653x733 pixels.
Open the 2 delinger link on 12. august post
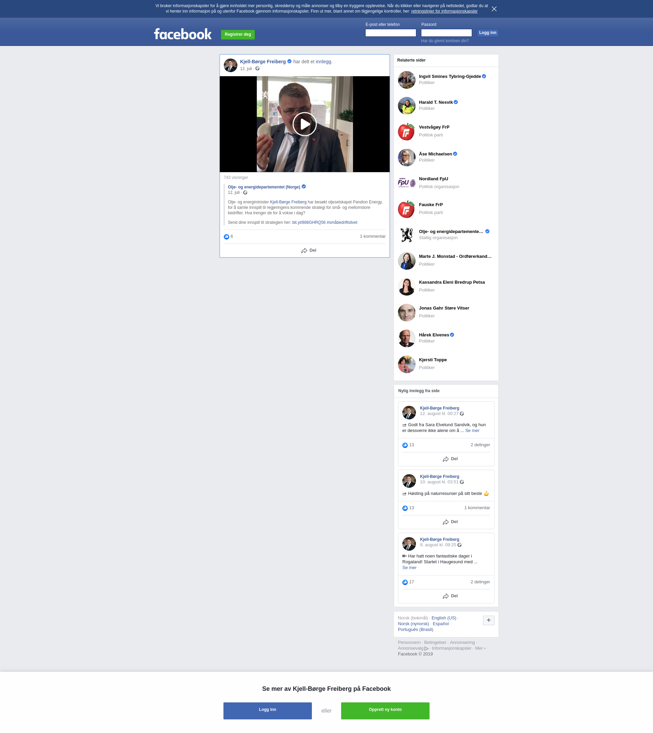pyautogui.click(x=480, y=445)
